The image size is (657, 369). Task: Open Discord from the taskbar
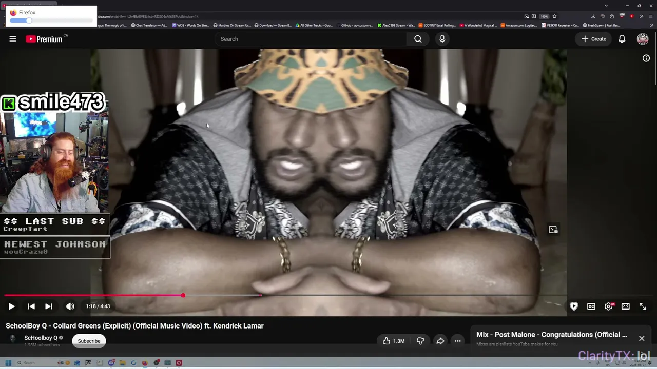pyautogui.click(x=111, y=363)
